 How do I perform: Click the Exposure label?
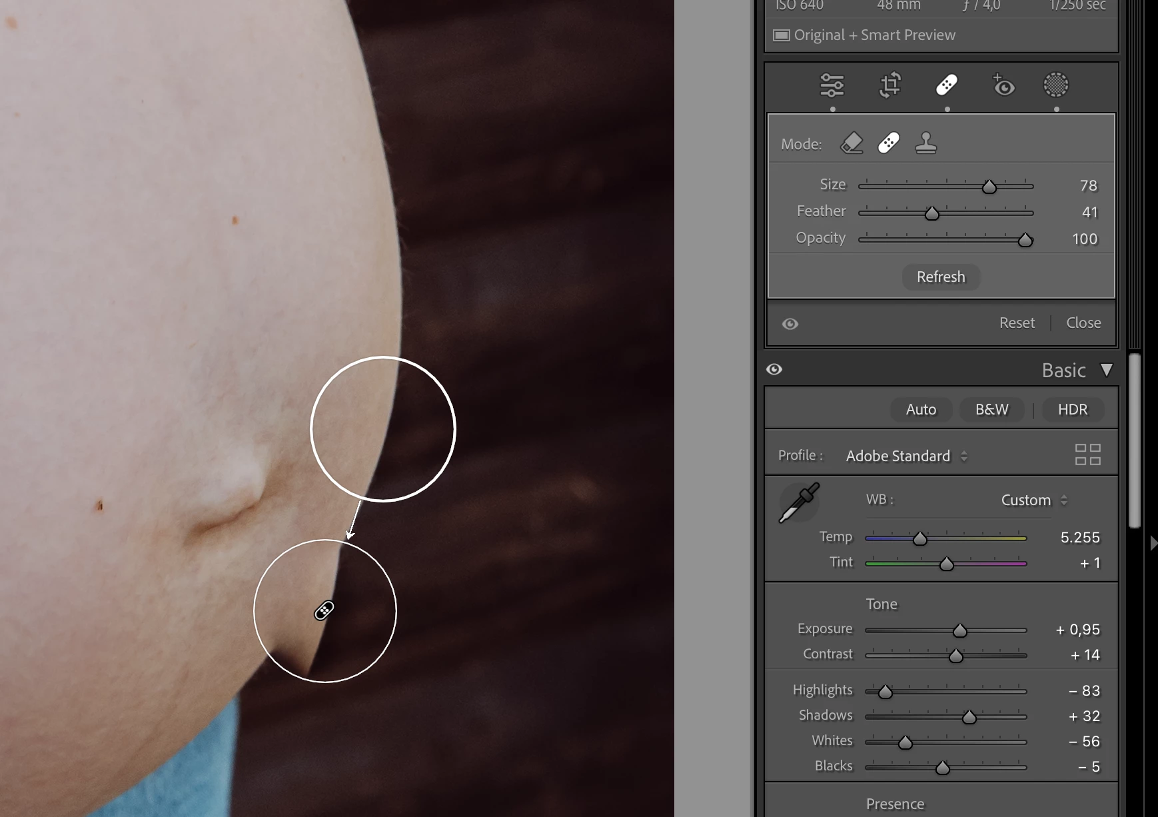click(825, 629)
